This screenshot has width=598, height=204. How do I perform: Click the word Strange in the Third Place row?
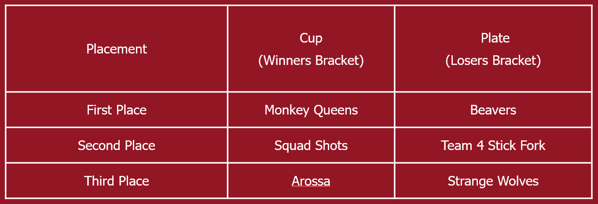[x=471, y=182]
